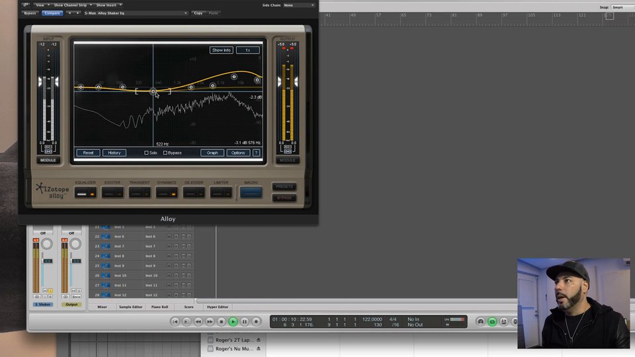Screen dimensions: 635x357
Task: Select the leftmost EQ band node
Action: pos(81,87)
